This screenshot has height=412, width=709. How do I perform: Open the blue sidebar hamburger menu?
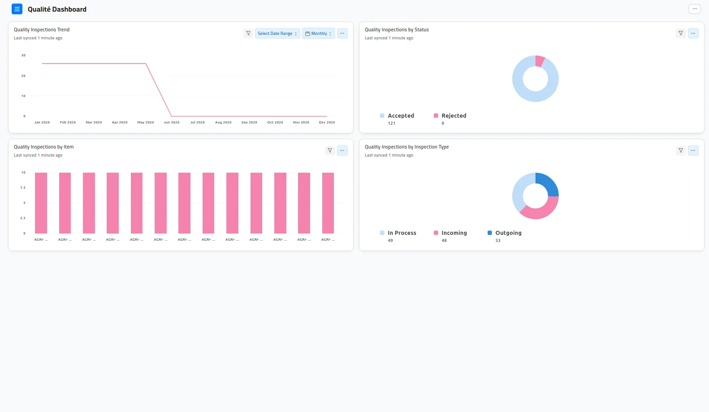click(17, 9)
